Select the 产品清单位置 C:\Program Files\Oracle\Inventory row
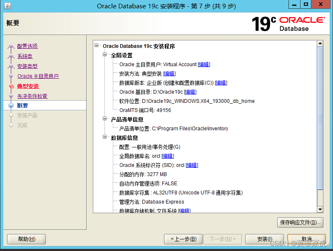 (174, 129)
